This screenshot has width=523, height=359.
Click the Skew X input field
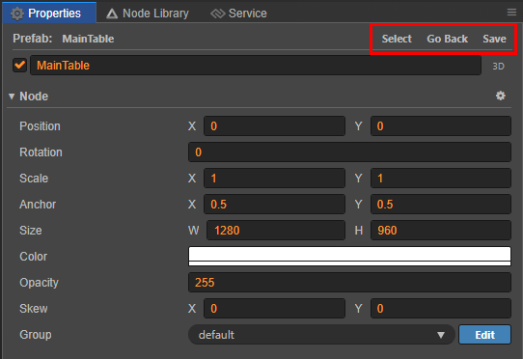[274, 308]
